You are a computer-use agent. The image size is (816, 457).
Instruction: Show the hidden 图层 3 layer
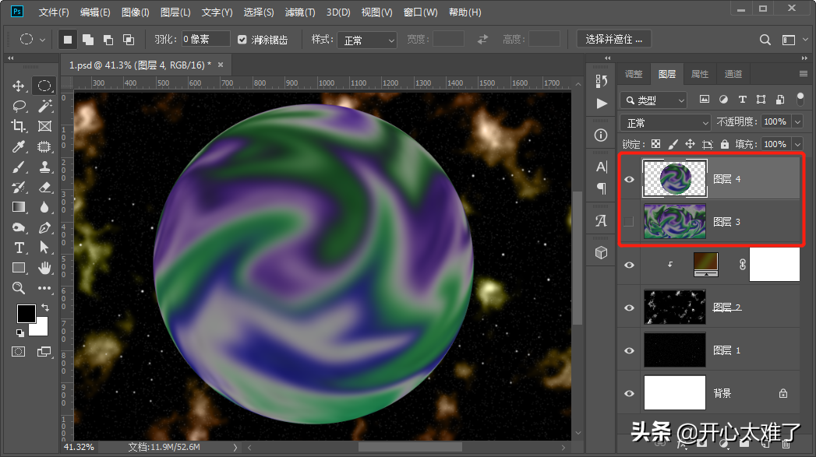(629, 222)
